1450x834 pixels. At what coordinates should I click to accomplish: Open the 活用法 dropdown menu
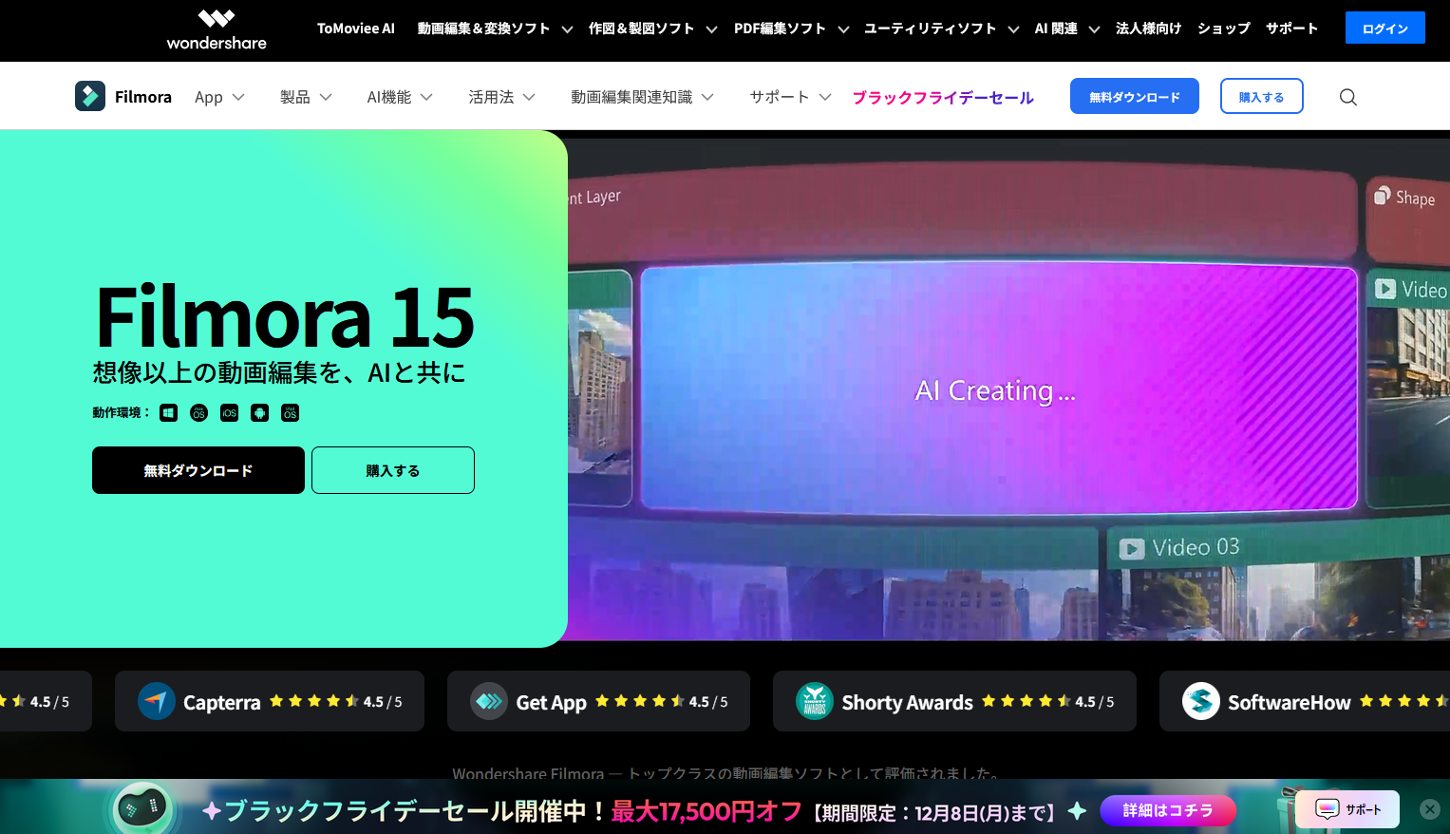coord(501,97)
